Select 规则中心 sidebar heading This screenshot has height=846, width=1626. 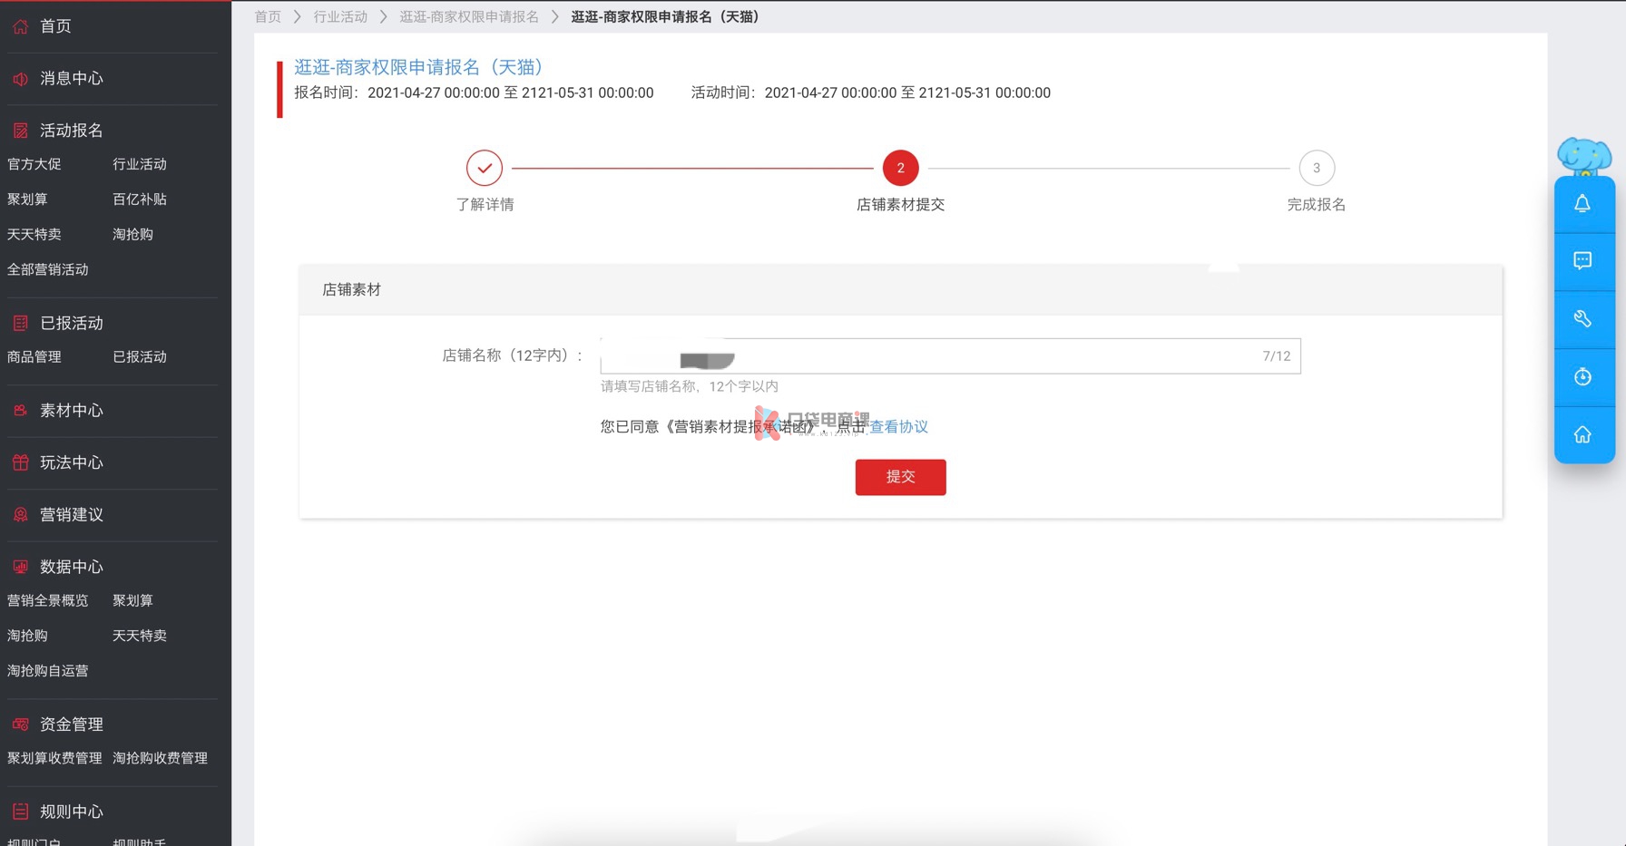(x=72, y=812)
